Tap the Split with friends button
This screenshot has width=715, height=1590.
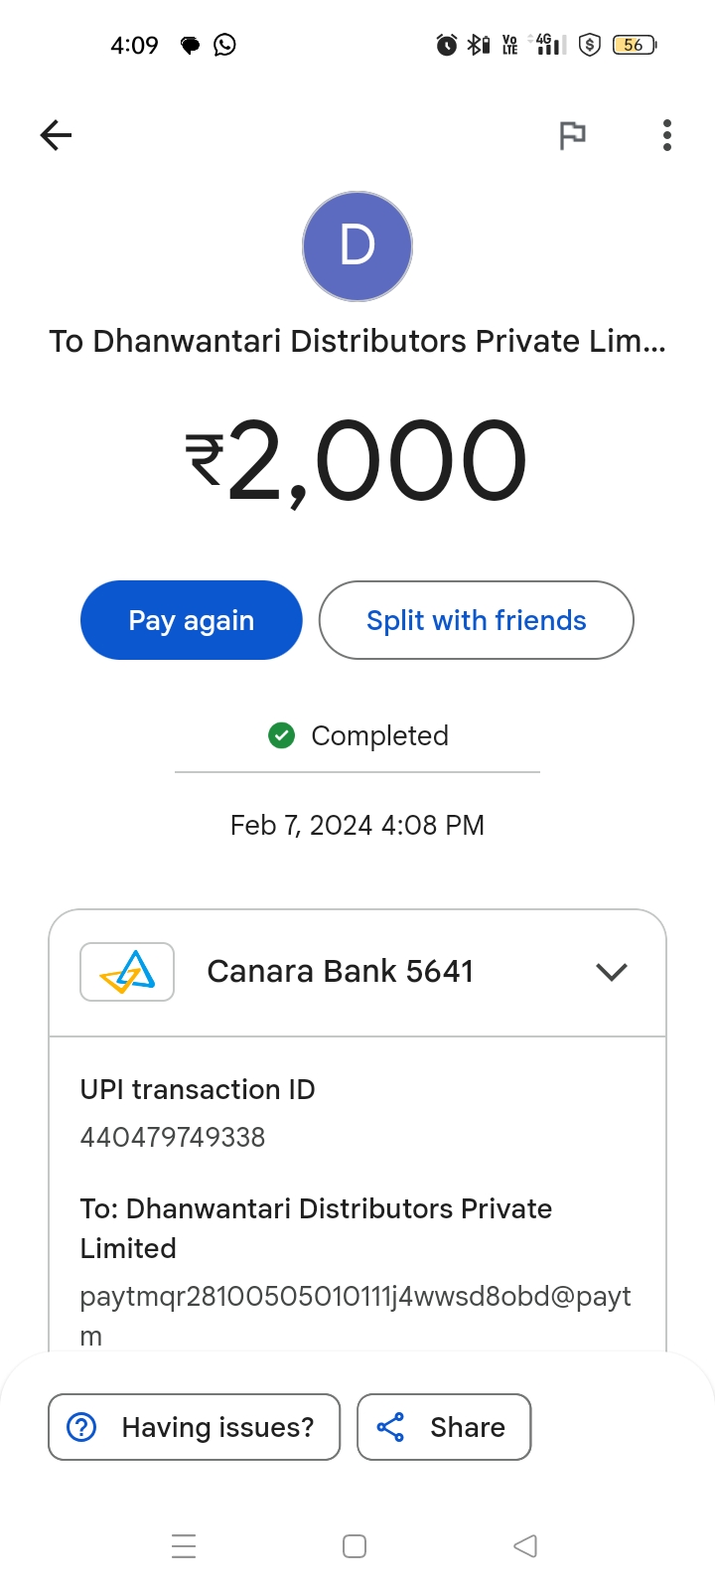476,620
